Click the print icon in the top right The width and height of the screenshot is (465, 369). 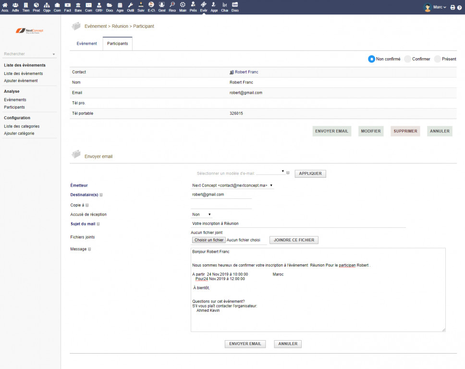[453, 7]
